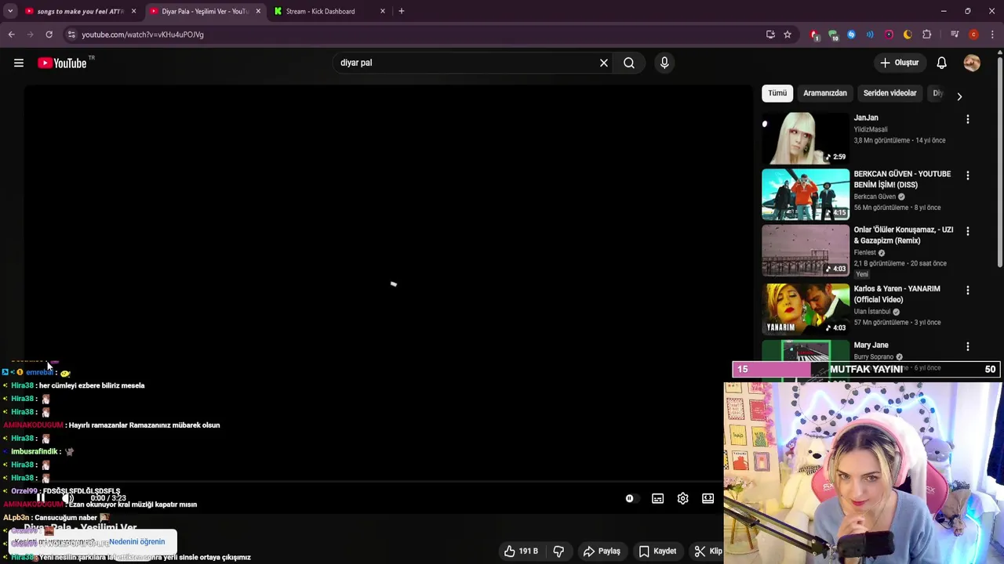Open options menu for YANARIM video
Viewport: 1004px width, 564px height.
[968, 290]
